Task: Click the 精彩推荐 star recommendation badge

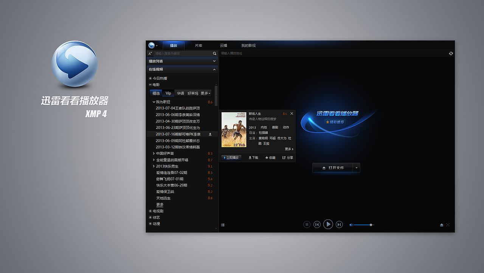Action: coord(335,122)
